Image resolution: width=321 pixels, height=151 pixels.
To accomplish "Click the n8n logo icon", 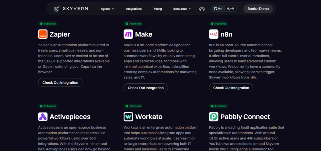I will click(213, 34).
